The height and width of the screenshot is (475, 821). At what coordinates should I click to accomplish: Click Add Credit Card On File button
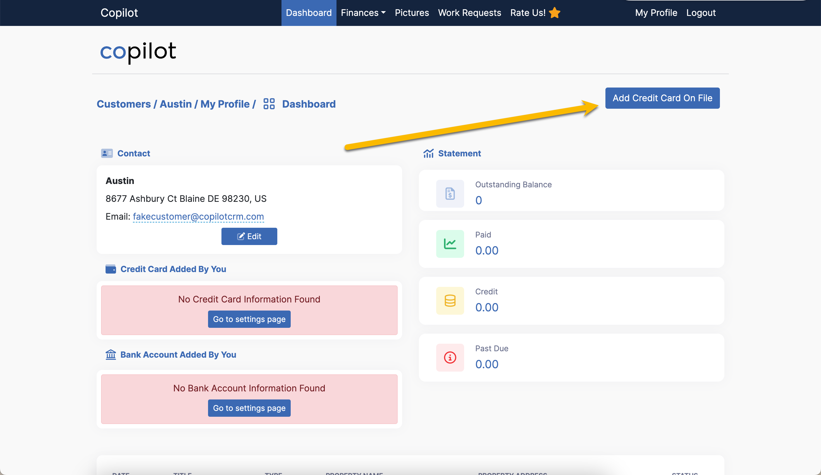662,98
